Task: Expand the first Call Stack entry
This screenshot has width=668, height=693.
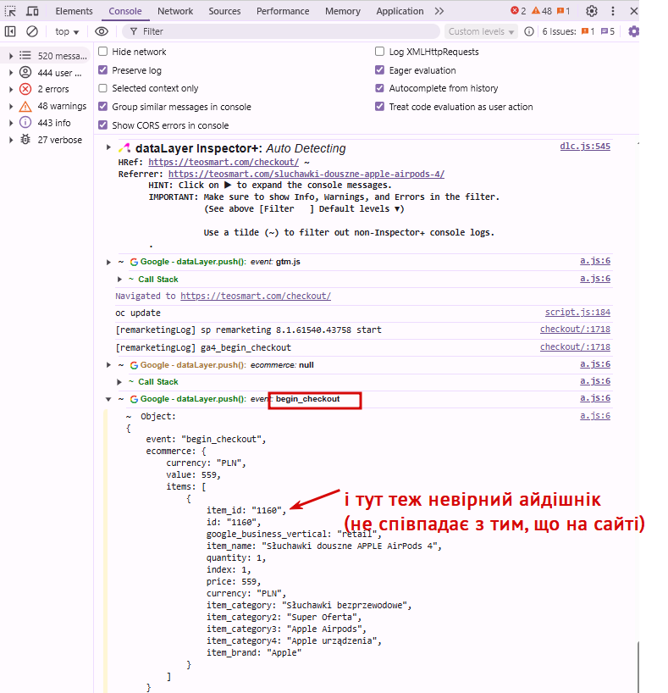Action: (119, 280)
